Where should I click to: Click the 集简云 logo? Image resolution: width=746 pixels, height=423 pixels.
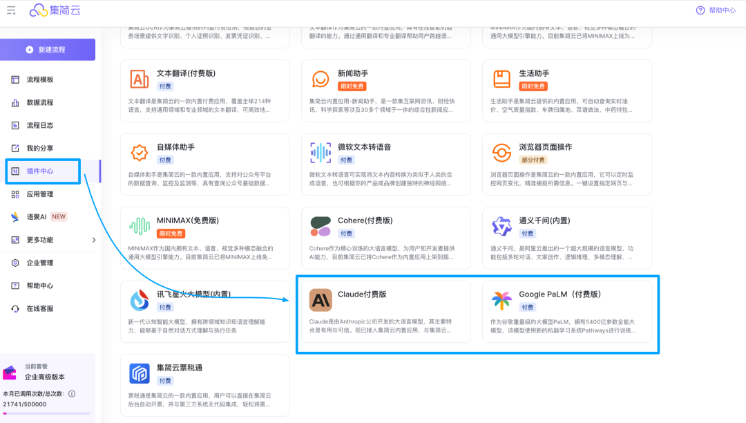click(x=55, y=10)
